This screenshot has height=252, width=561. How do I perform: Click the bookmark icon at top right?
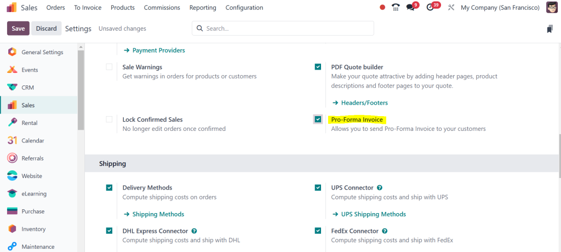(x=550, y=29)
